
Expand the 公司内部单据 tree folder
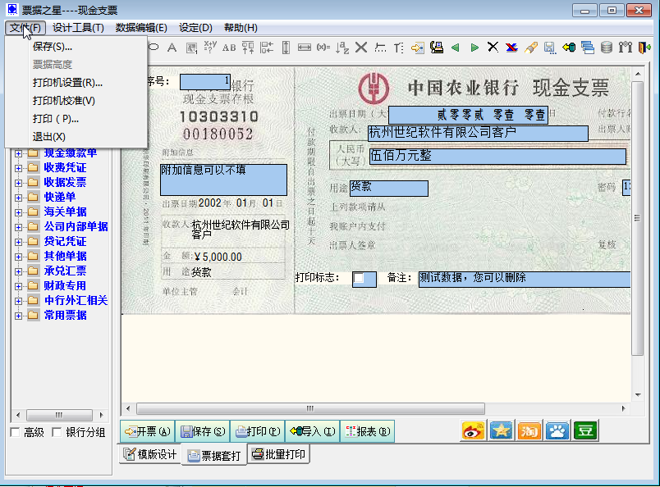click(18, 227)
